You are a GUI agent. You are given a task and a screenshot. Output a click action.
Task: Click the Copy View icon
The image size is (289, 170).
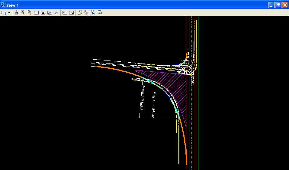[x=80, y=13]
